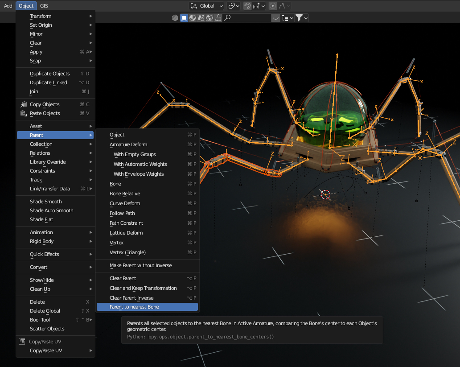Select Clear and Keep Transformation

147,288
